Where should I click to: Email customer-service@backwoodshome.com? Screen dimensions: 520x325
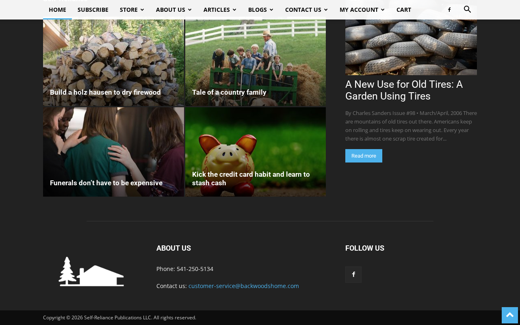click(x=244, y=286)
